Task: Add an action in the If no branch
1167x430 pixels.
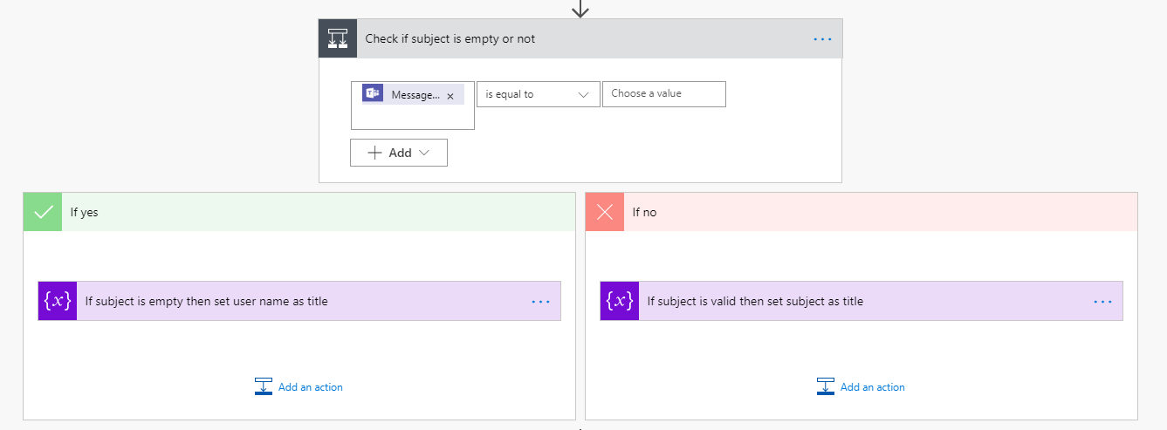Action: click(862, 386)
